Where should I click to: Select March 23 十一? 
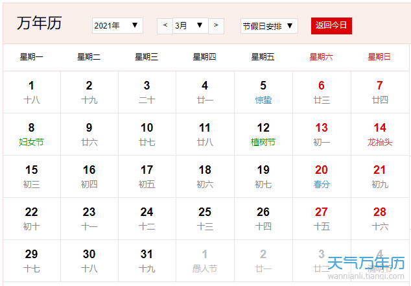pyautogui.click(x=89, y=219)
